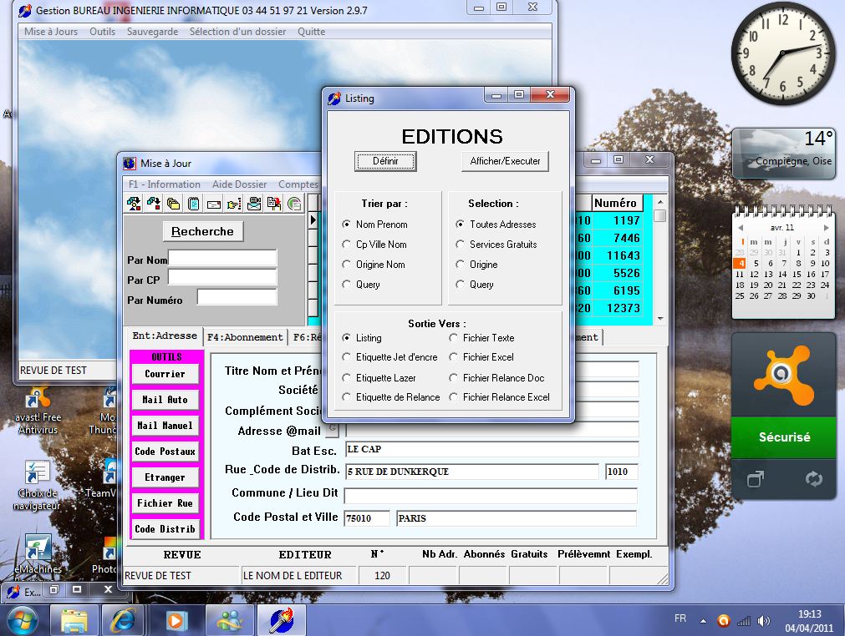This screenshot has height=636, width=845.
Task: Click the envelope toolbar icon
Action: 214,204
